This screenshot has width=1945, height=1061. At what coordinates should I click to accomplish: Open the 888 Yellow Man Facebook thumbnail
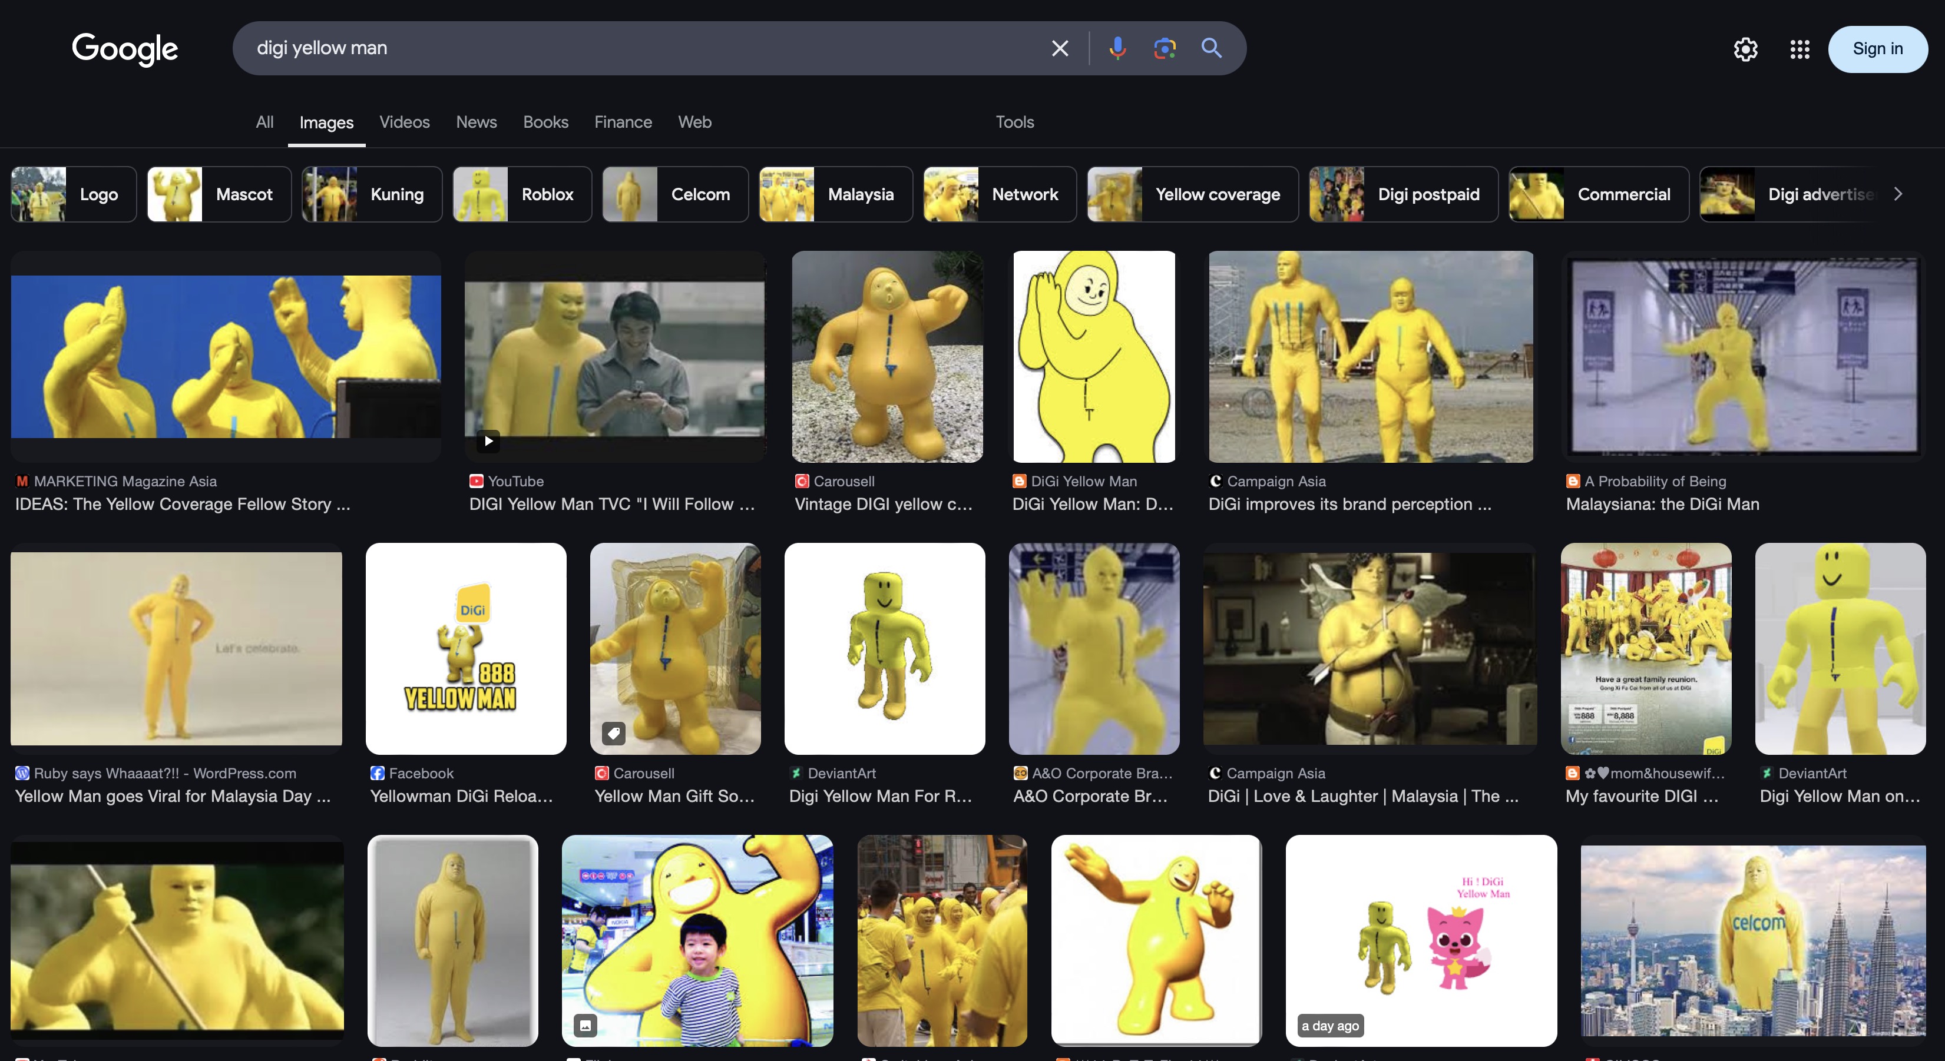[x=466, y=648]
